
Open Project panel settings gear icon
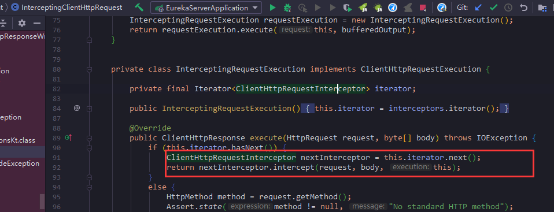pos(22,23)
